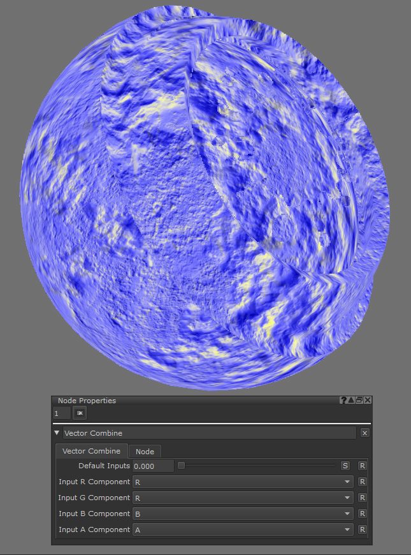Select the Vector Combine tab
The height and width of the screenshot is (555, 411).
click(91, 451)
